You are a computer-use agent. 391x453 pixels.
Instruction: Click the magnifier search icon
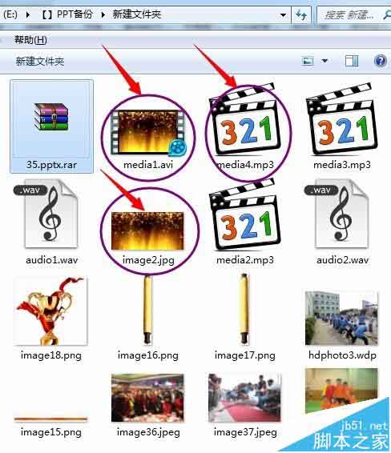387,14
